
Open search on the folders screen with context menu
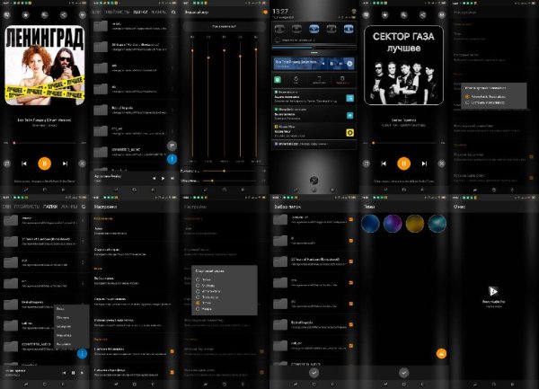(84, 207)
